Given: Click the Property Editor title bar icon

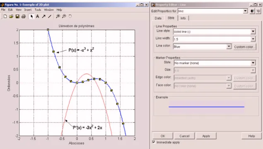Looking at the screenshot, I should (x=153, y=5).
